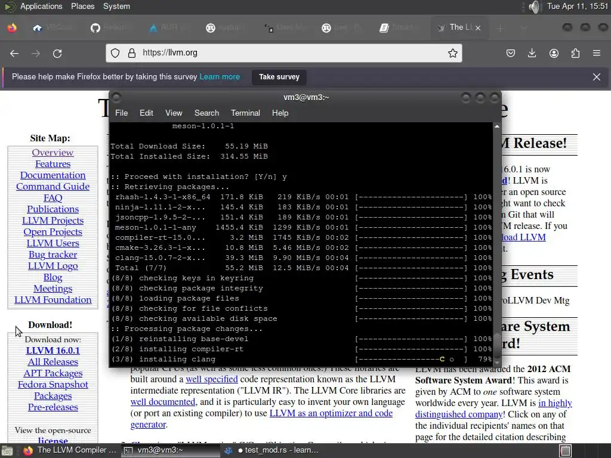Screen dimensions: 611x458
Task: Open the Pre-releases link
Action: (x=53, y=407)
